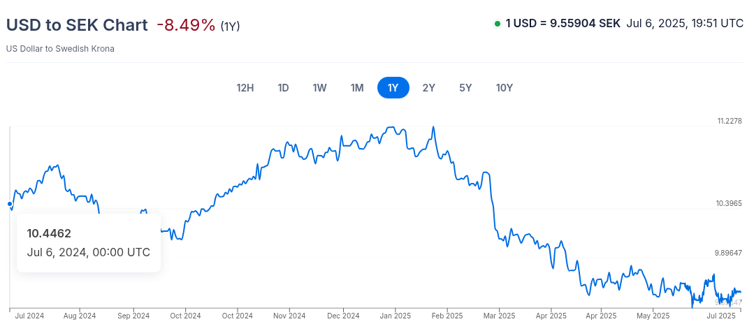Viewport: 754px width, 324px height.
Task: Choose the 1W time range
Action: (x=320, y=88)
